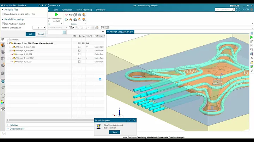
Task: Click the navigator horizontal scrollbar
Action: (x=51, y=120)
